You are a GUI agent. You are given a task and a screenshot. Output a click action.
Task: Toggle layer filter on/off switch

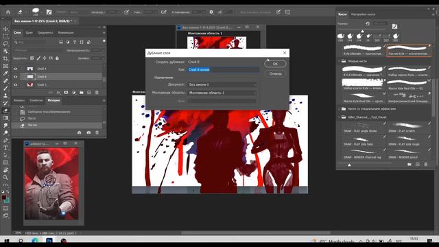104,41
